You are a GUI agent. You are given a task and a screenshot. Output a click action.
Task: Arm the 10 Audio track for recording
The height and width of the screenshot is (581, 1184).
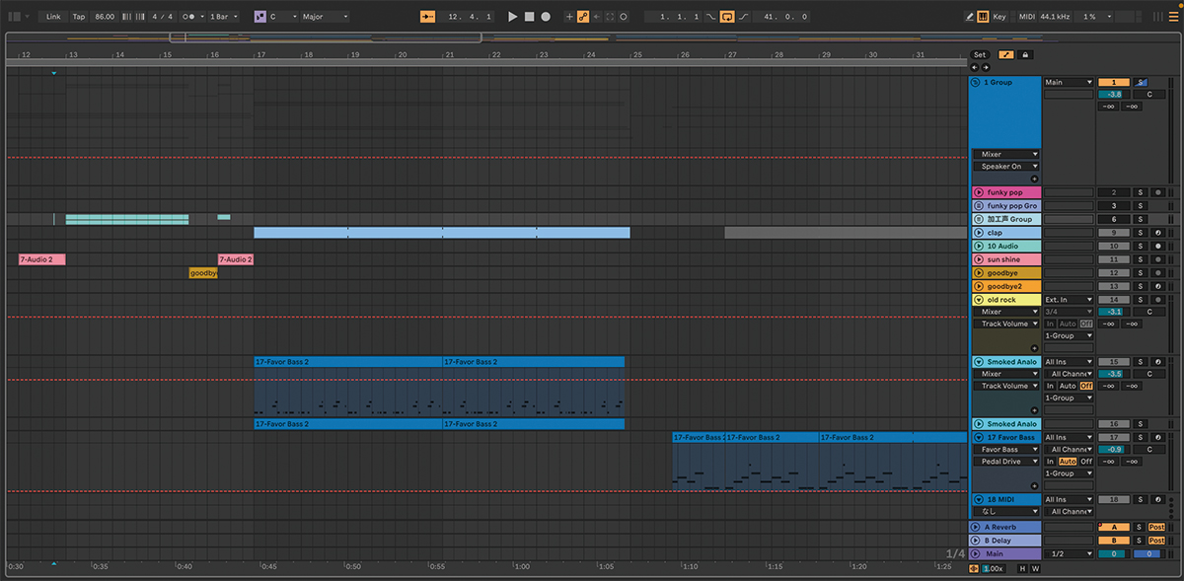tap(1157, 246)
